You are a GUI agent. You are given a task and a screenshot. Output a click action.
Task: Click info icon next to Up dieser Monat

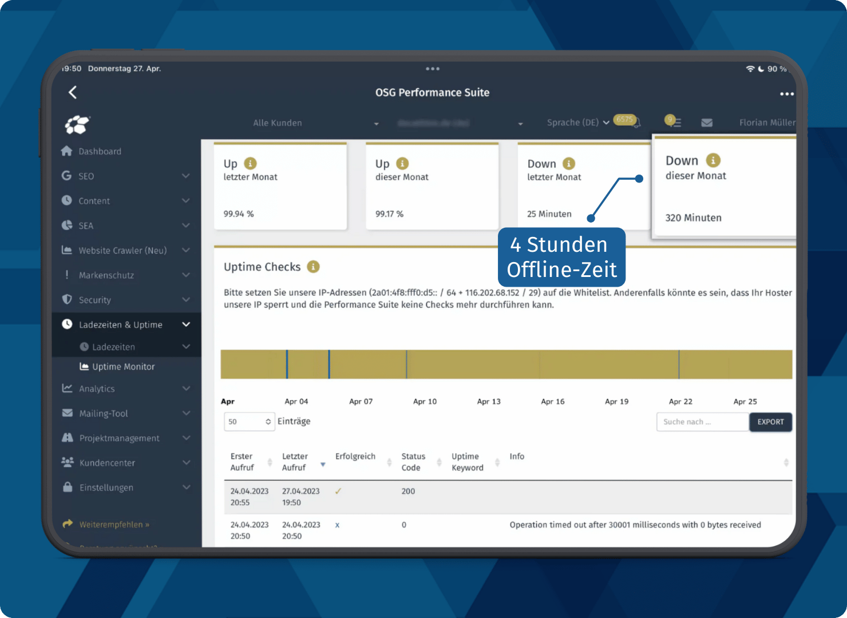coord(402,164)
